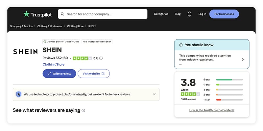The image size is (263, 131).
Task: Open the notifications bell
Action: pos(189,14)
